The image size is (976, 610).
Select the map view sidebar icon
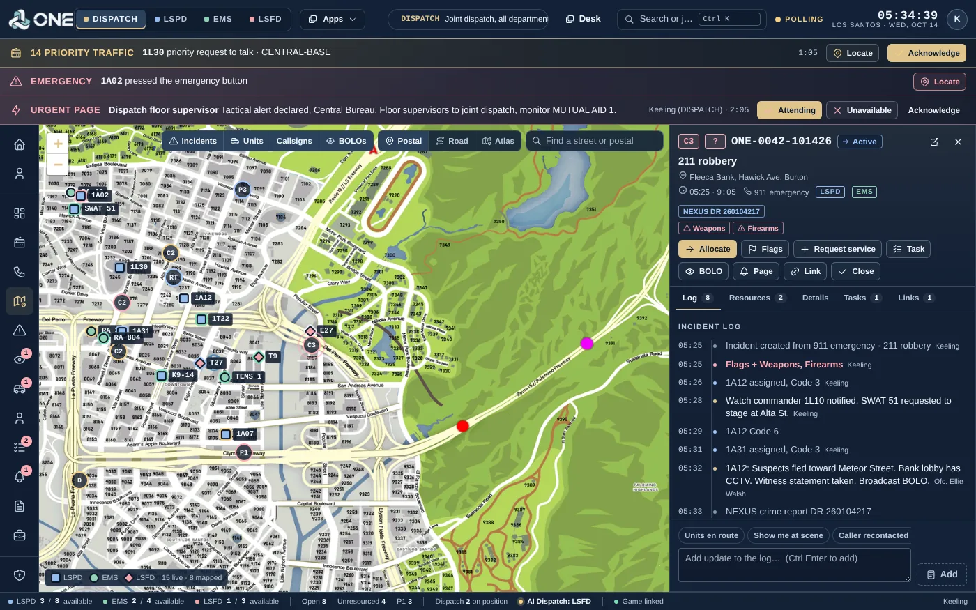click(20, 301)
